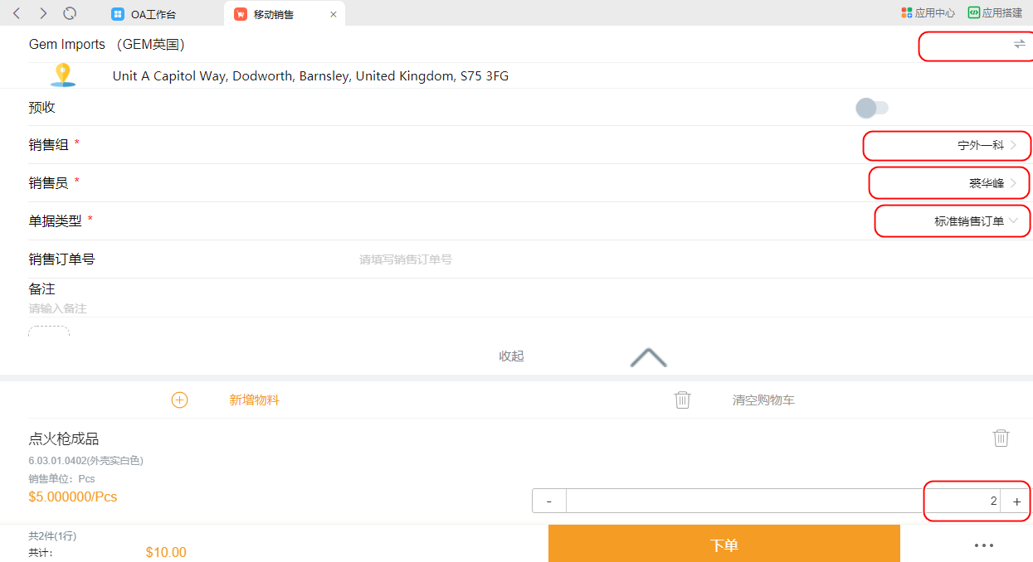The image size is (1033, 562).
Task: Expand the 单据类型 dropdown 标准销售订单
Action: 975,221
